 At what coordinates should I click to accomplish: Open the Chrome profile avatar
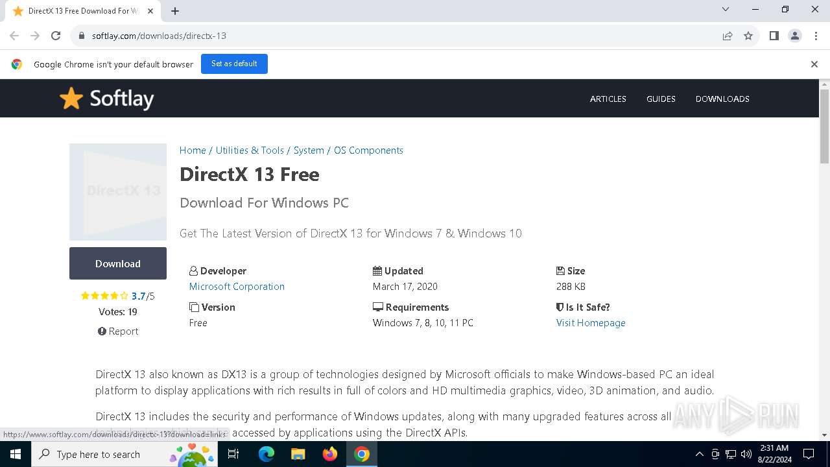pyautogui.click(x=795, y=36)
